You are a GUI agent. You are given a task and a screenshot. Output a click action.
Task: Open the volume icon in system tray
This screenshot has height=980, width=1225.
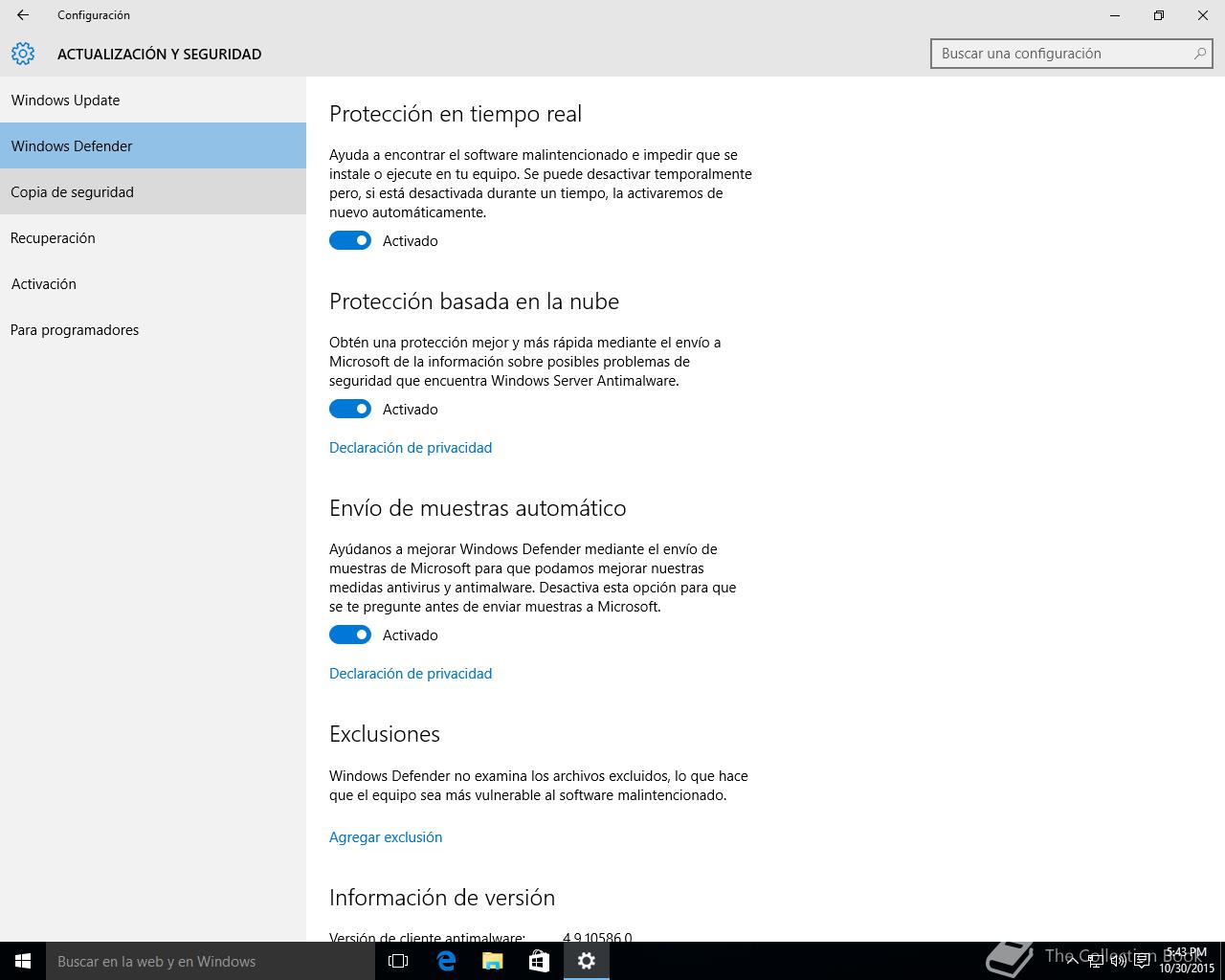point(1118,961)
